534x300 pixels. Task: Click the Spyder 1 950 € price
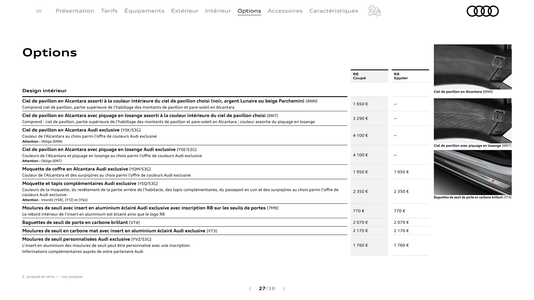tap(401, 172)
